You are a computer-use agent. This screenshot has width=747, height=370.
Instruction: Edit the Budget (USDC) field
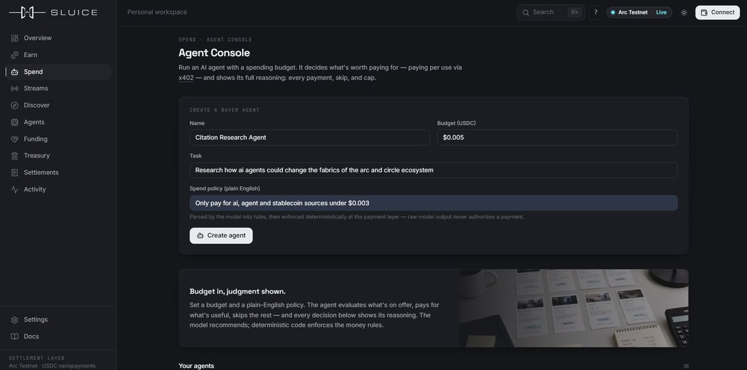[x=557, y=137]
